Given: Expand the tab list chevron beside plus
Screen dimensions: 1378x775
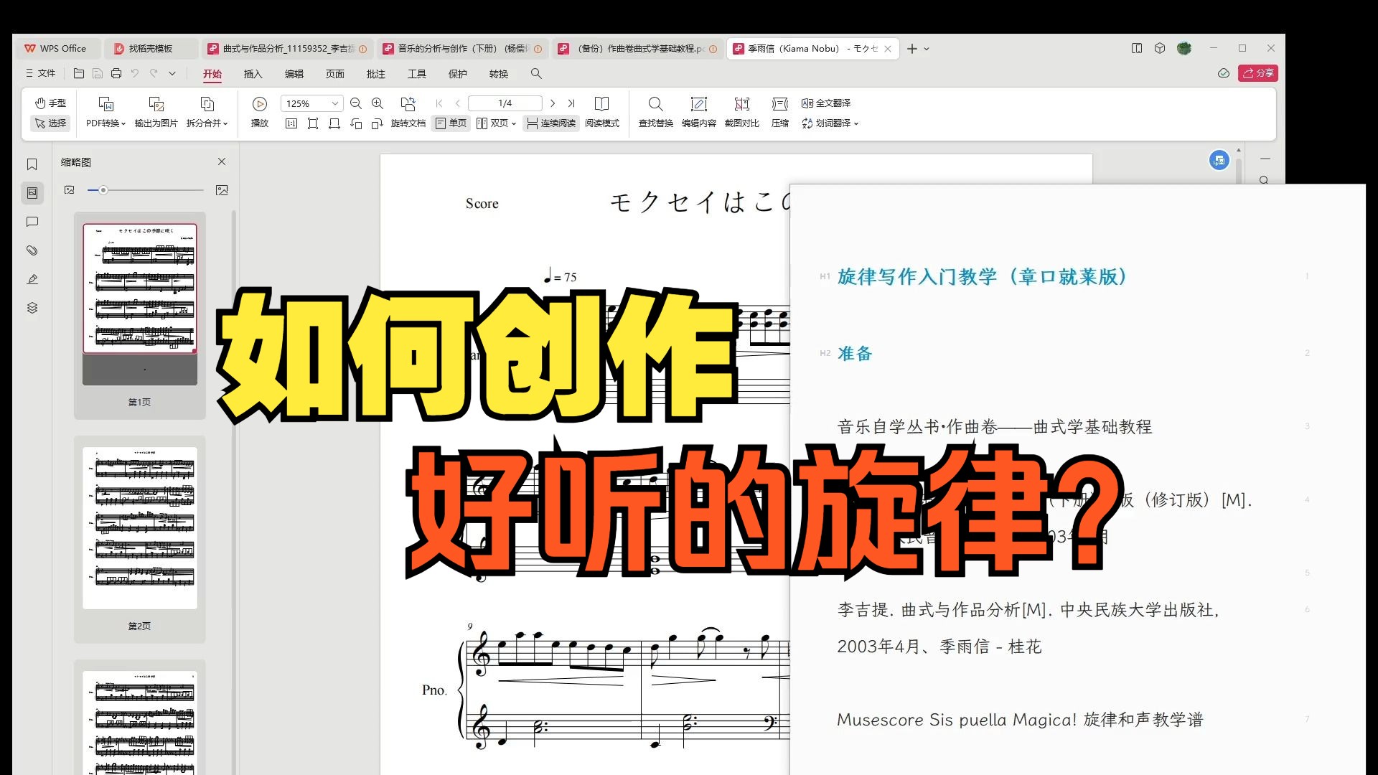Looking at the screenshot, I should point(927,49).
